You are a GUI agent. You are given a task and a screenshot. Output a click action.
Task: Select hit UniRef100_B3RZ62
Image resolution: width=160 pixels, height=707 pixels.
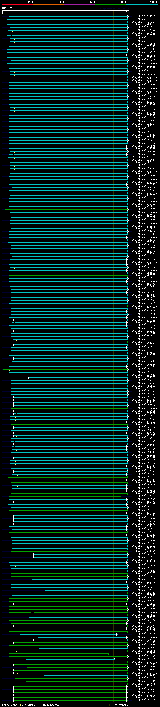coord(143,378)
